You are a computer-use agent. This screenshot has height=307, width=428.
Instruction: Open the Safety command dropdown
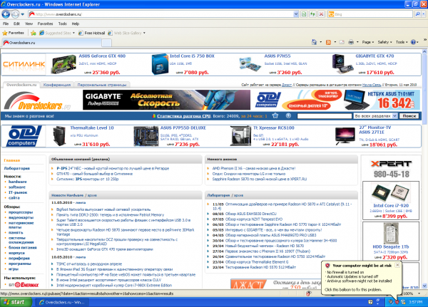point(384,42)
